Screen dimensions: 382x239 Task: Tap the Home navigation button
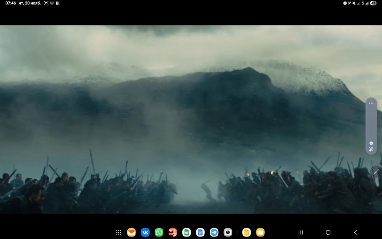click(328, 232)
